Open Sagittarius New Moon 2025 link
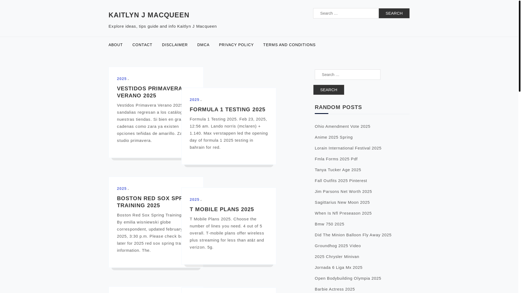This screenshot has width=521, height=293. 342,202
